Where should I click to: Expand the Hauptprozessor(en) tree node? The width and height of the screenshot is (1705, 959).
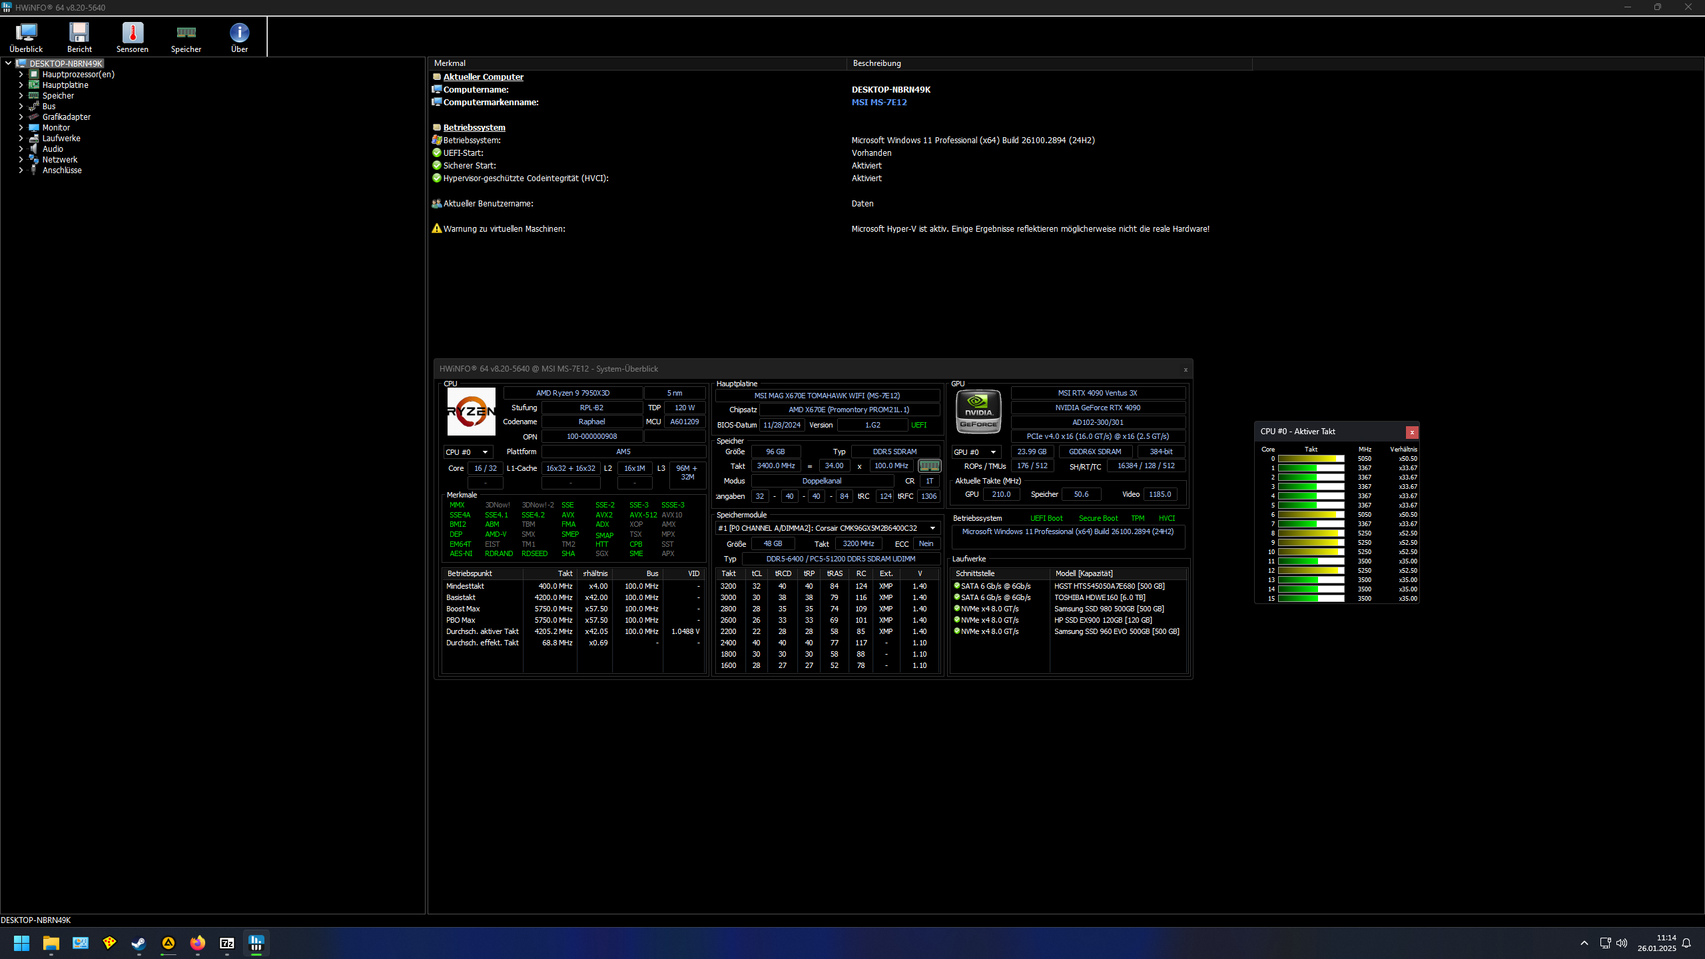pyautogui.click(x=21, y=75)
